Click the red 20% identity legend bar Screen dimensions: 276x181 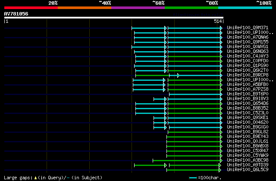coord(31,8)
